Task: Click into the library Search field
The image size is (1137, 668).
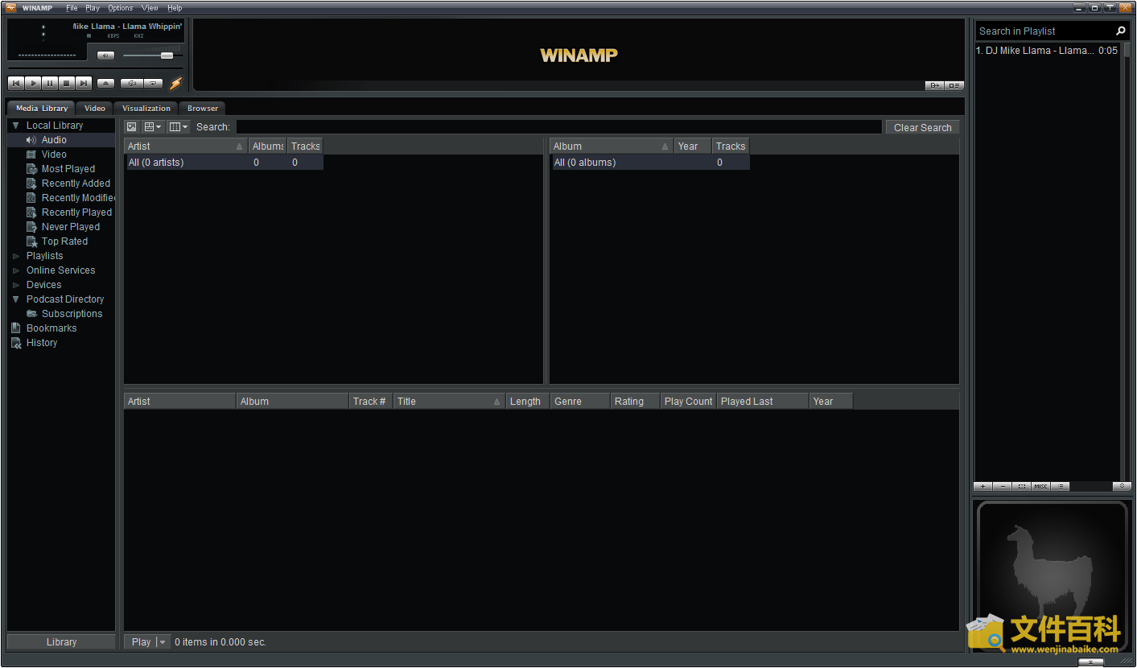Action: (558, 127)
